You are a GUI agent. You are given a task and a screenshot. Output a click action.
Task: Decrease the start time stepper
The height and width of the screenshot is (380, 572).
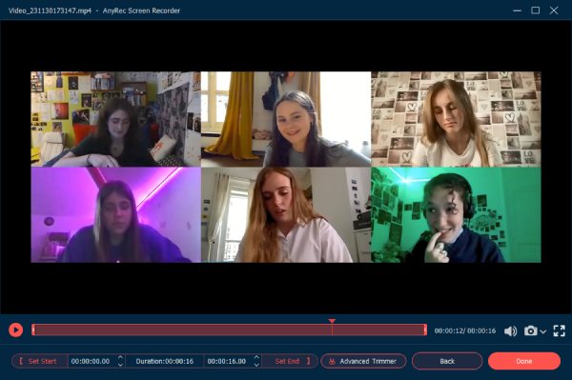pos(120,365)
